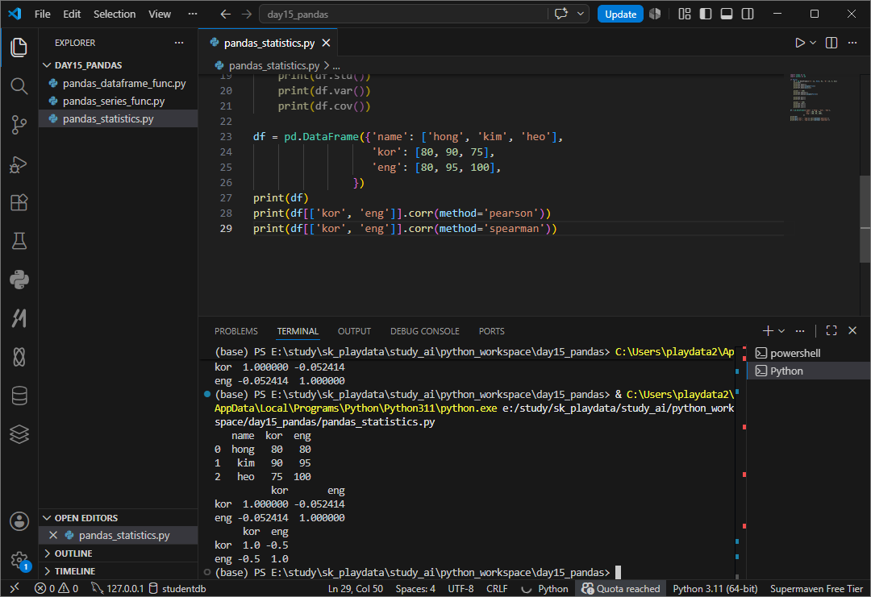
Task: Change end of line CRLF setting
Action: (497, 588)
